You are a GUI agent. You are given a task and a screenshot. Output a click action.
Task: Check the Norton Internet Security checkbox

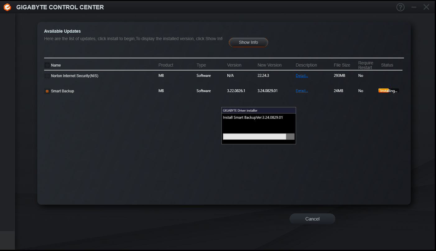47,76
